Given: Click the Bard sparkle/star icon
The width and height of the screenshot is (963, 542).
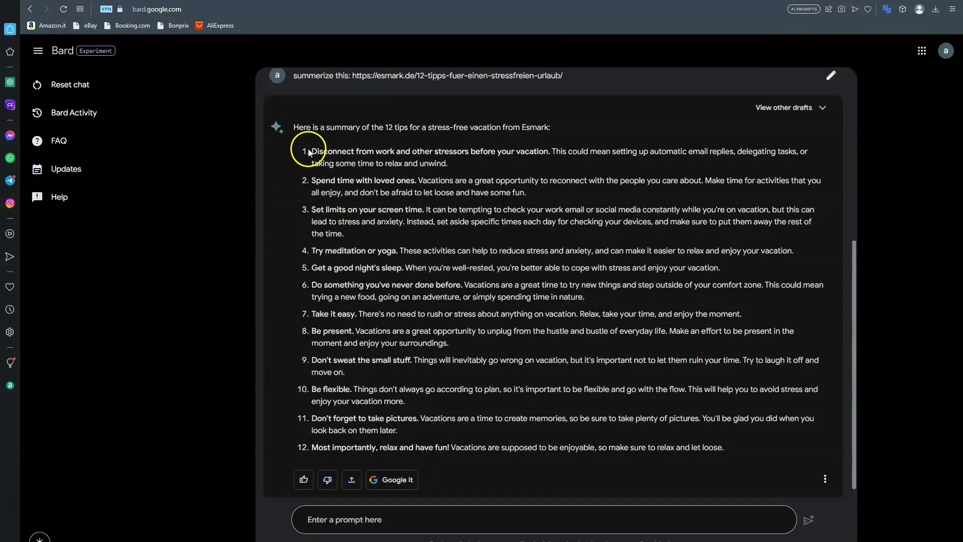Looking at the screenshot, I should [x=276, y=127].
